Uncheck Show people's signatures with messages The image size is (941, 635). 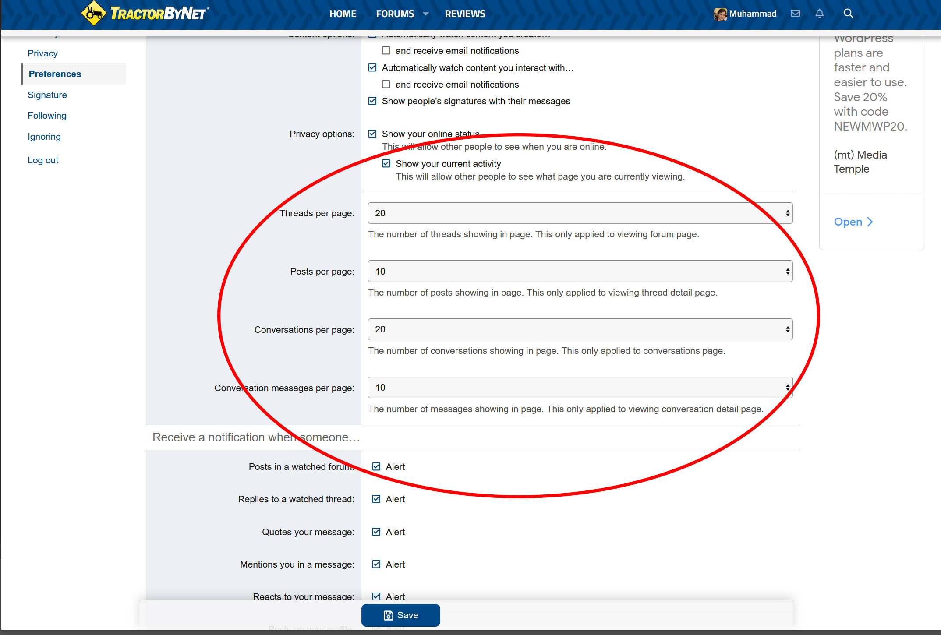coord(372,101)
